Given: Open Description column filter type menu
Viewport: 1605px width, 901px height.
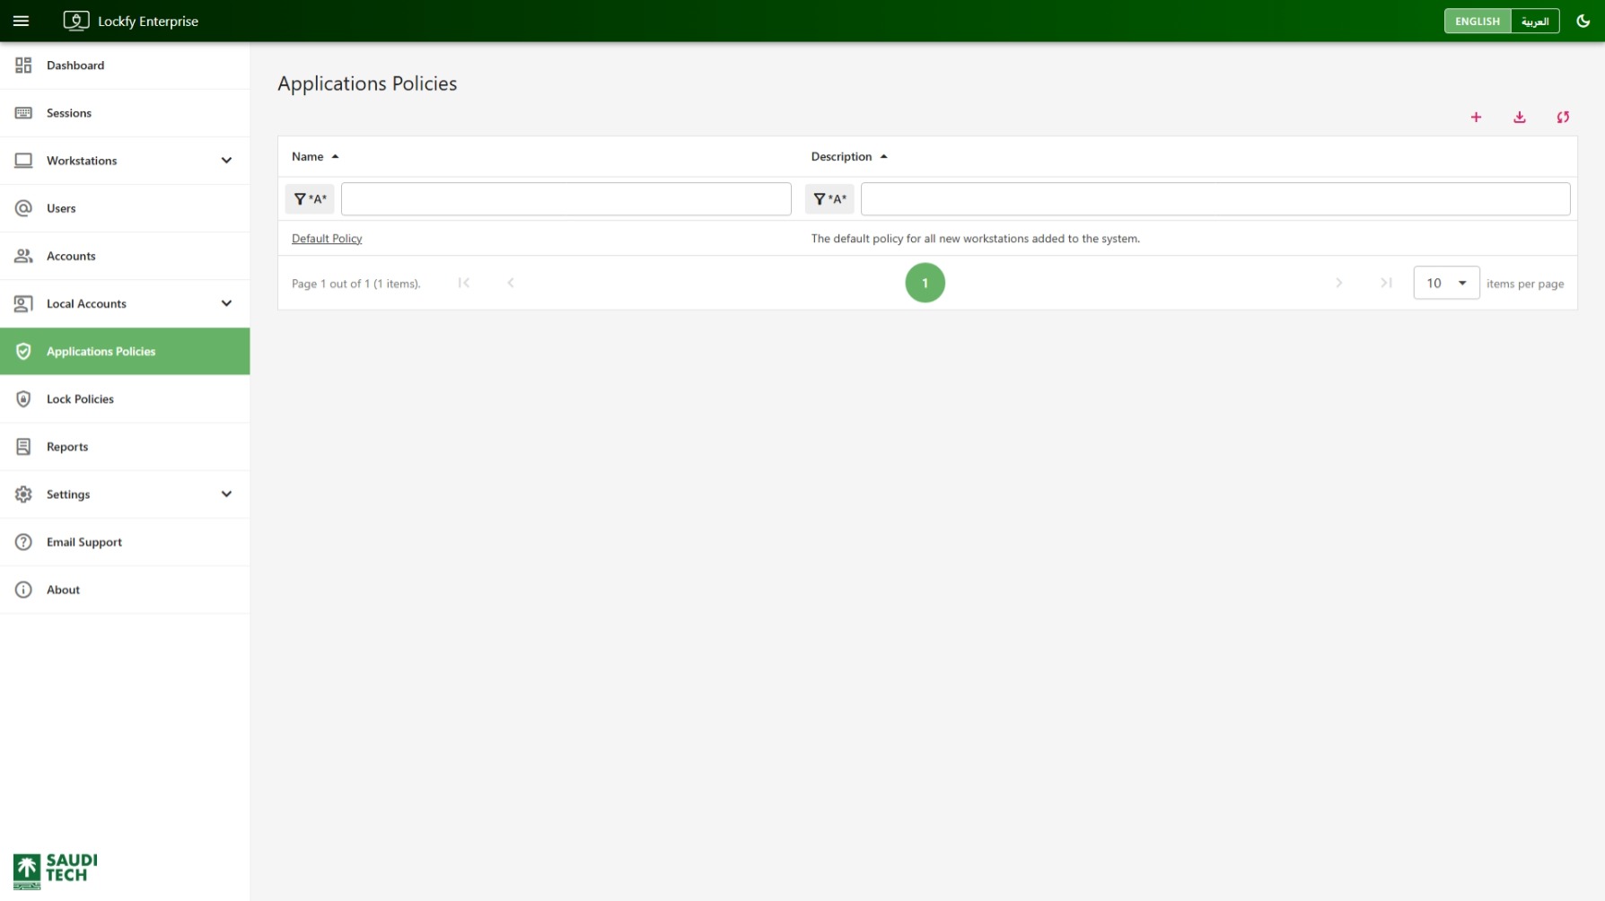Looking at the screenshot, I should click(829, 199).
